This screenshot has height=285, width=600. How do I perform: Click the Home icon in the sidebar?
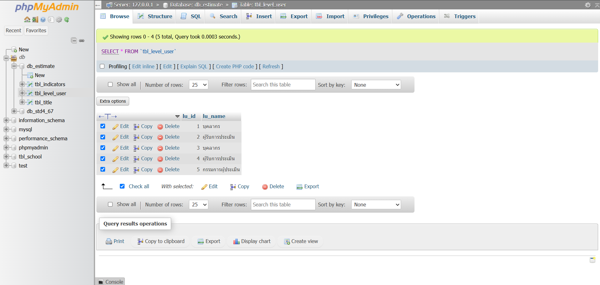[x=27, y=20]
